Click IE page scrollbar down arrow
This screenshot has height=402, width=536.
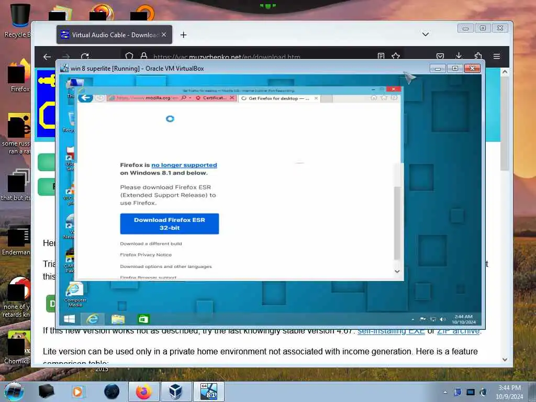397,272
